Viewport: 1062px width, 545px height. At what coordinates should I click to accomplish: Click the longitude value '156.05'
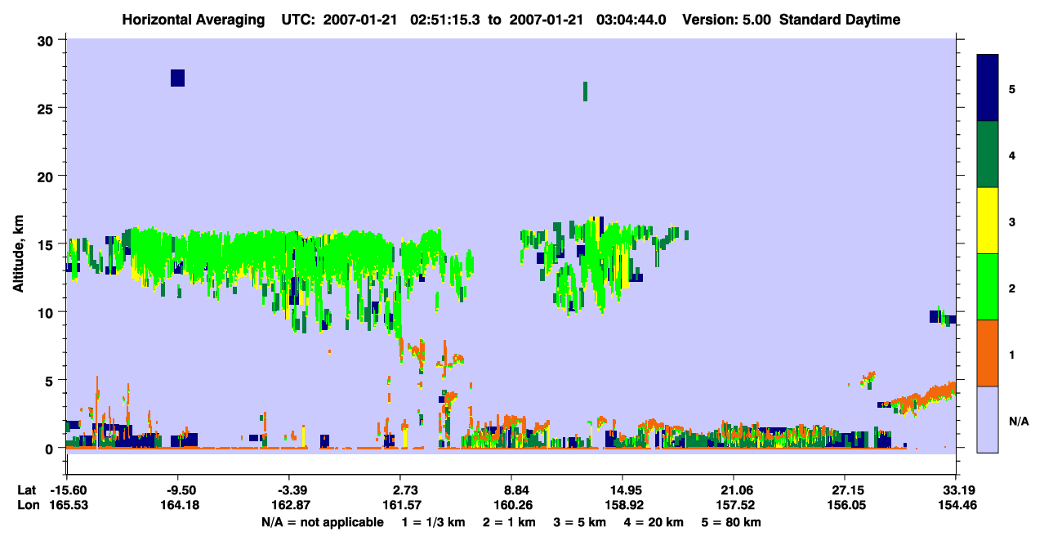[845, 505]
